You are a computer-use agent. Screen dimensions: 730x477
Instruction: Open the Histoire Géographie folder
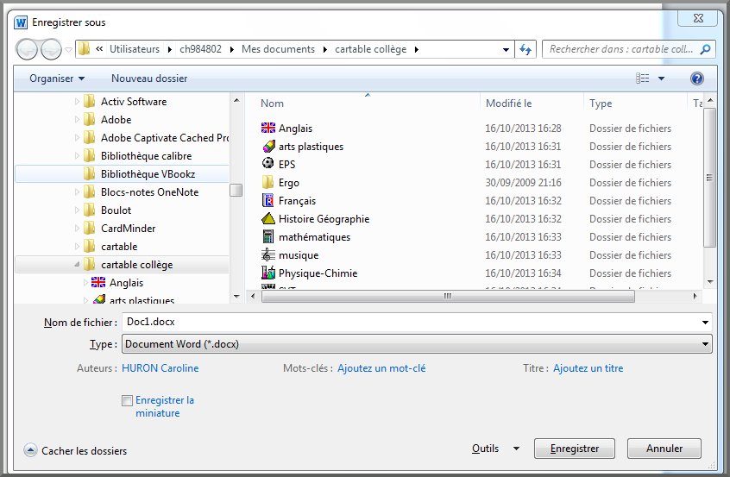(324, 219)
